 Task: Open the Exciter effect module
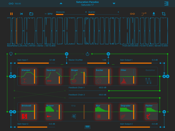[103, 76]
